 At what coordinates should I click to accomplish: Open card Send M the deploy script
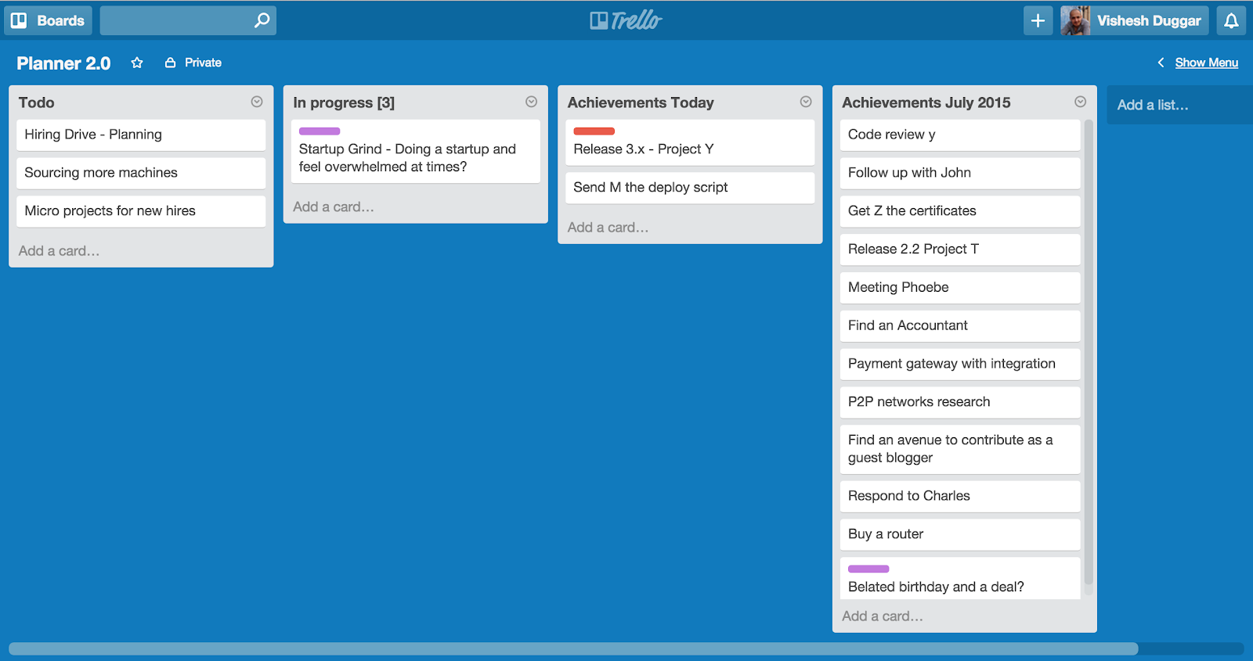(690, 188)
